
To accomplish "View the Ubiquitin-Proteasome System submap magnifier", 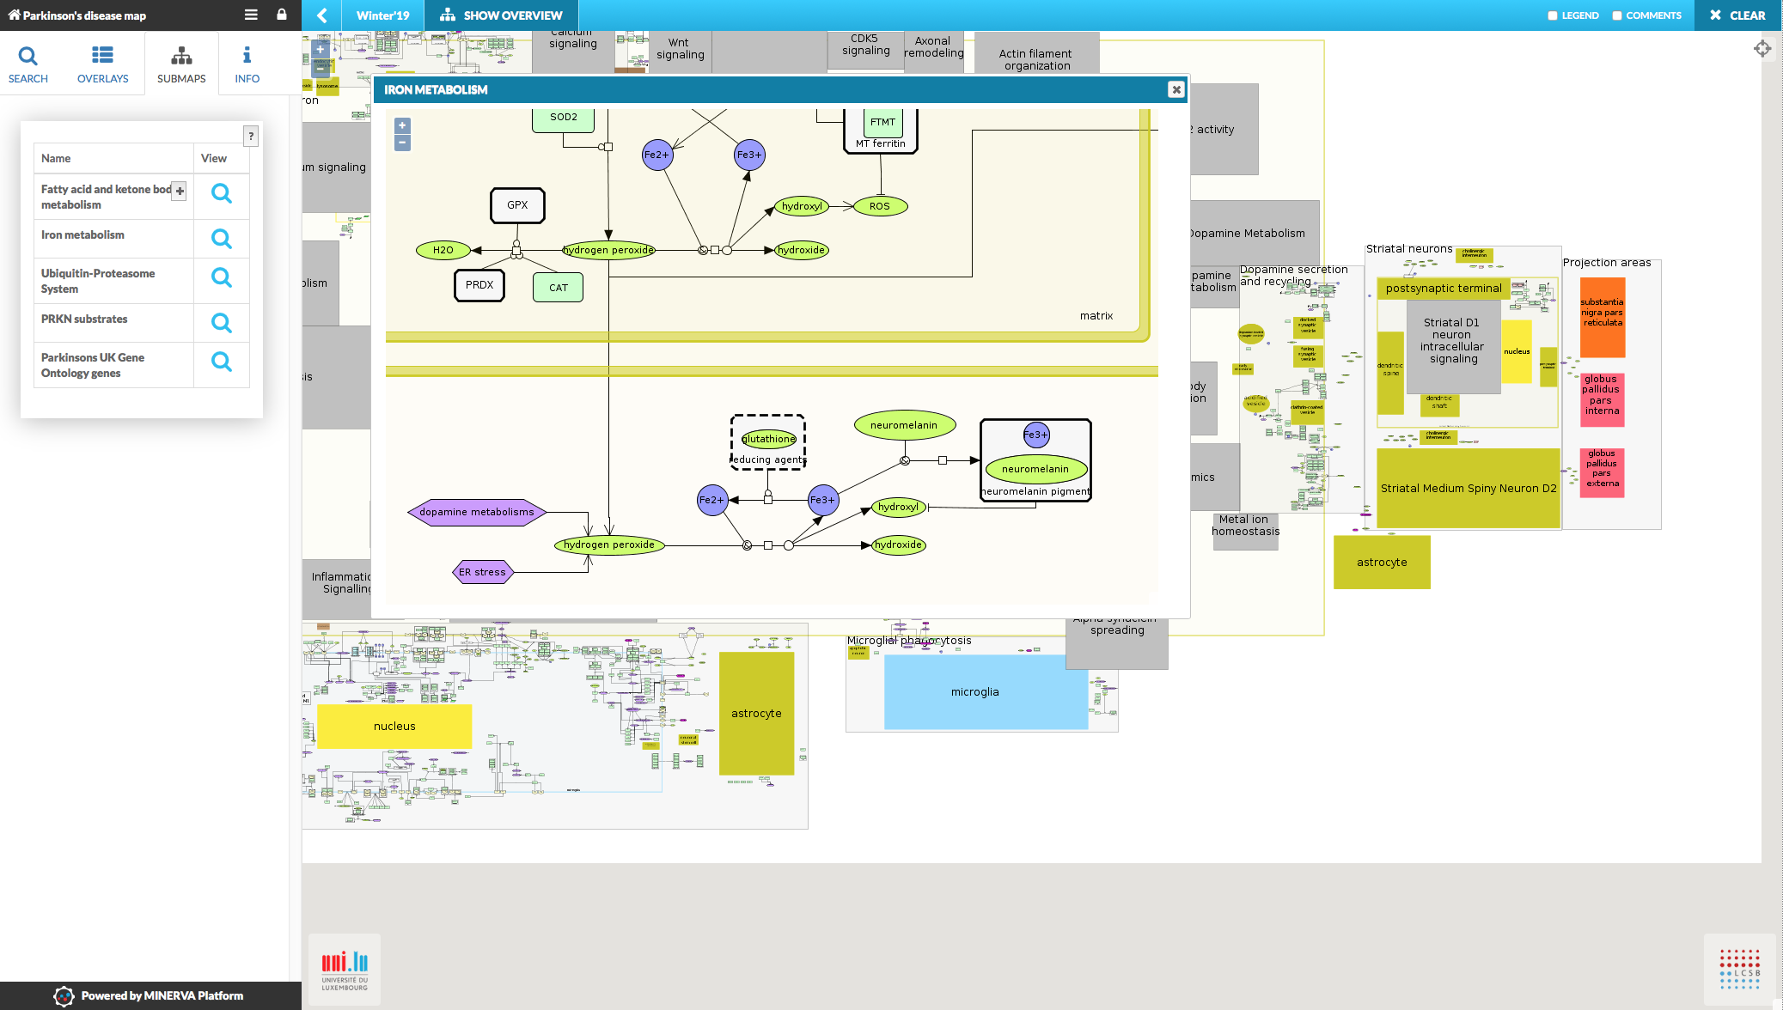I will coord(222,277).
